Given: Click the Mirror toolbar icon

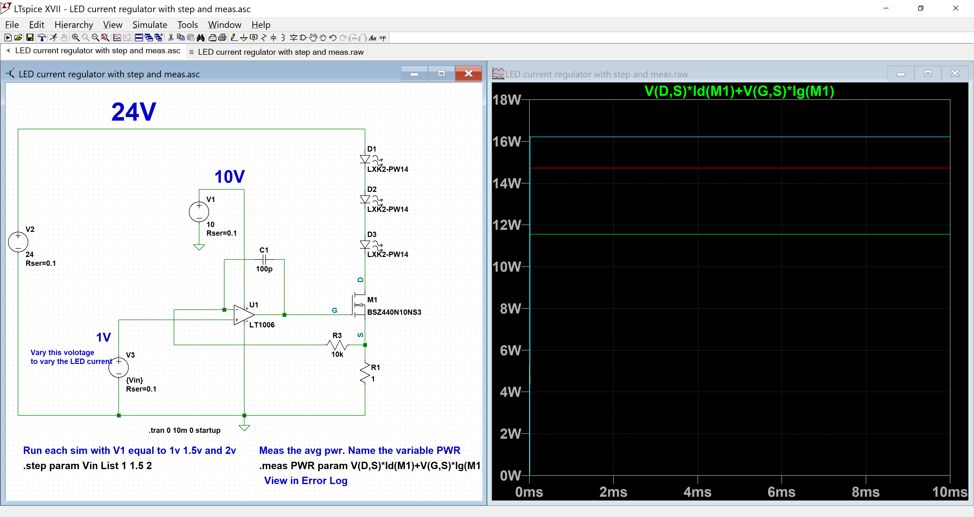Looking at the screenshot, I should click(x=363, y=38).
